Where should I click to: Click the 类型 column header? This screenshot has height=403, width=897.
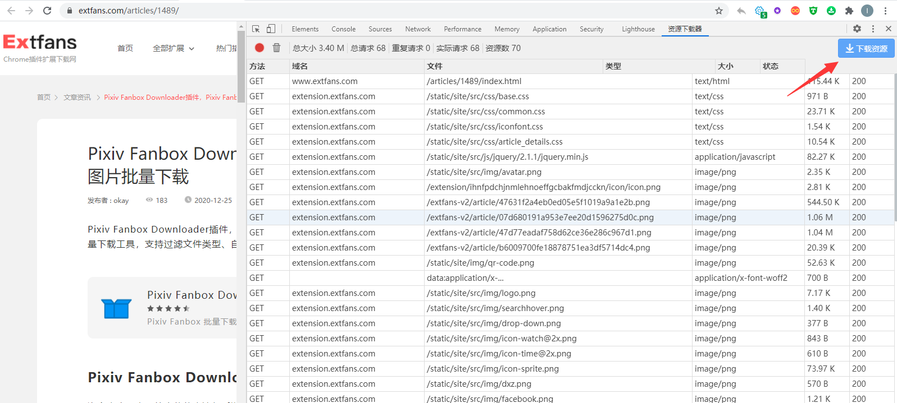[659, 66]
